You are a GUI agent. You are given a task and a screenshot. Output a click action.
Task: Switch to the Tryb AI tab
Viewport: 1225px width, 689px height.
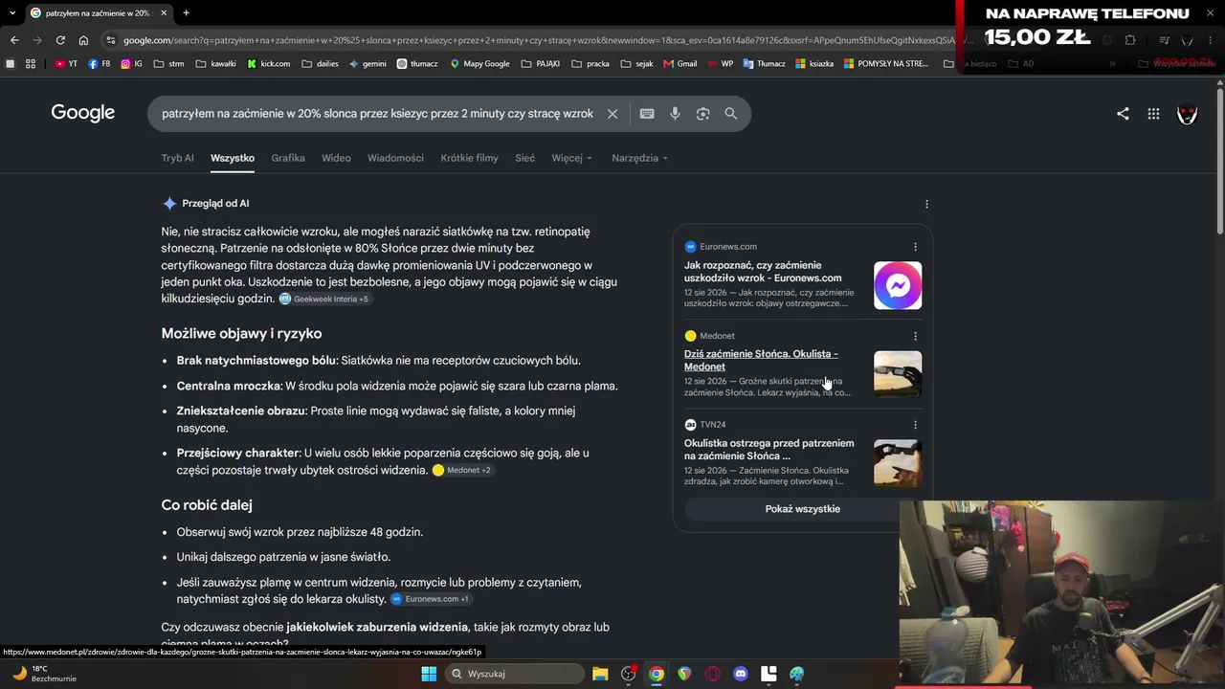click(x=177, y=158)
